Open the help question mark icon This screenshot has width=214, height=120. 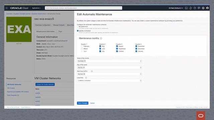pyautogui.click(x=195, y=8)
